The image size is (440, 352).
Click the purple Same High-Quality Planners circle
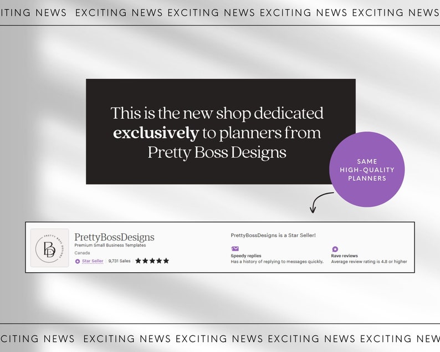pyautogui.click(x=367, y=170)
